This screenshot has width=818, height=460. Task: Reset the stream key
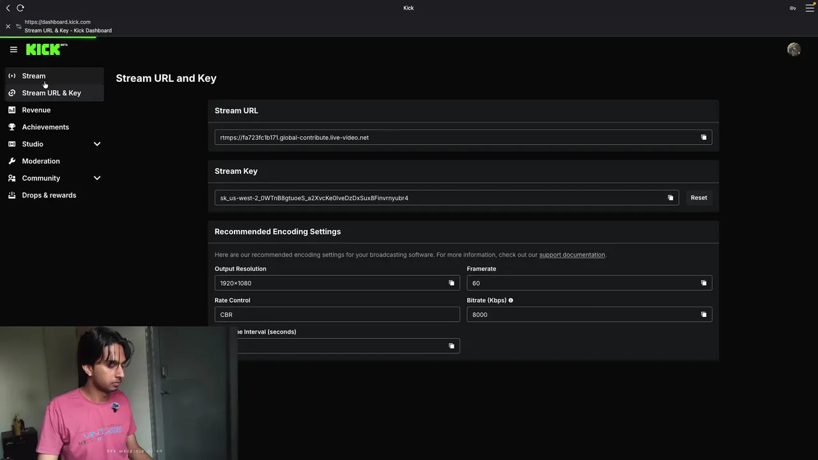[698, 198]
